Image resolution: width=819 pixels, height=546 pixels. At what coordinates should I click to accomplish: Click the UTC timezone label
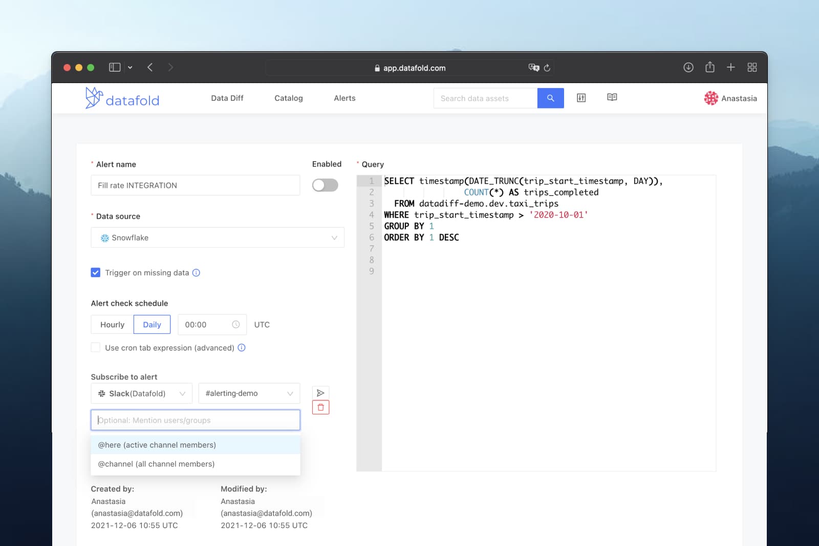tap(262, 324)
